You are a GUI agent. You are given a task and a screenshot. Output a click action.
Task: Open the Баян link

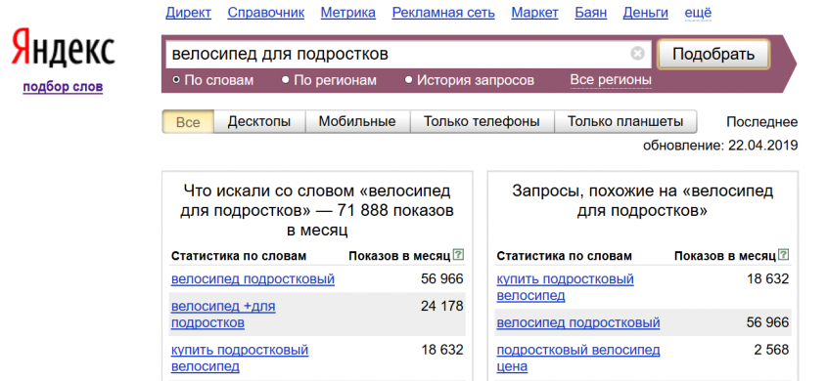591,13
